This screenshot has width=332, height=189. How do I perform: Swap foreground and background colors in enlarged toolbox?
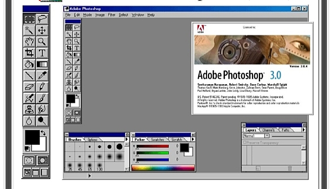coord(43,133)
